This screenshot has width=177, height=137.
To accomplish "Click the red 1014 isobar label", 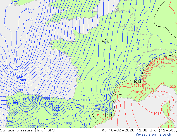I will coord(108,119).
